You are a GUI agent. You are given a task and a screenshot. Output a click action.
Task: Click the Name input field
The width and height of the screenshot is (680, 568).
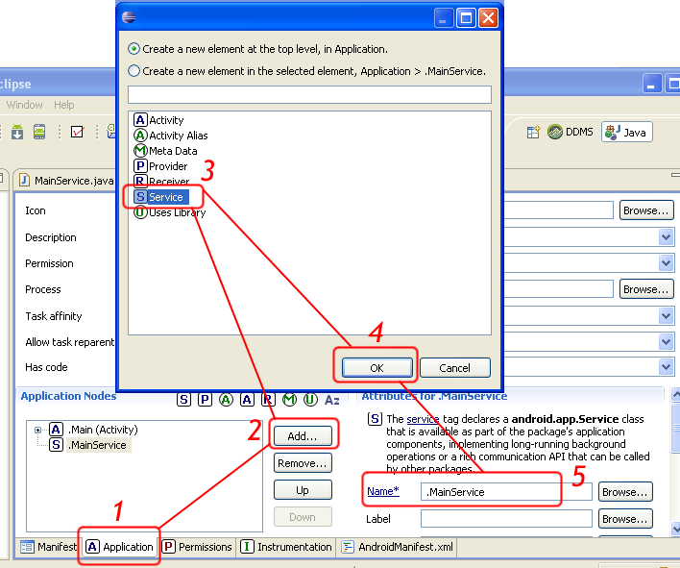(506, 492)
